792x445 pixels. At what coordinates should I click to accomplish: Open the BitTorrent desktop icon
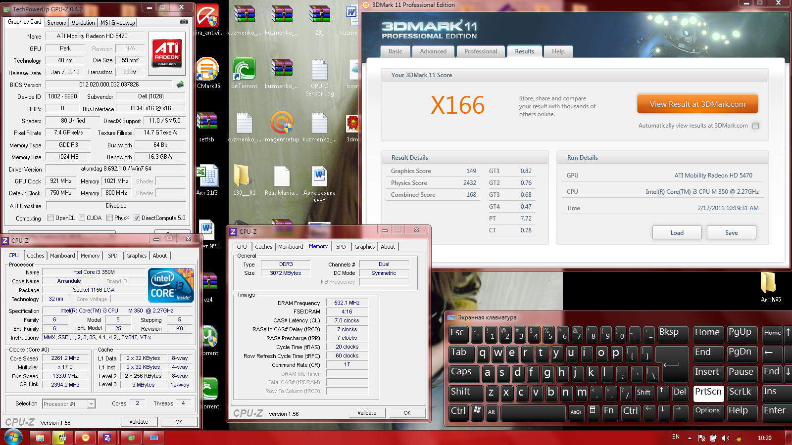(244, 73)
